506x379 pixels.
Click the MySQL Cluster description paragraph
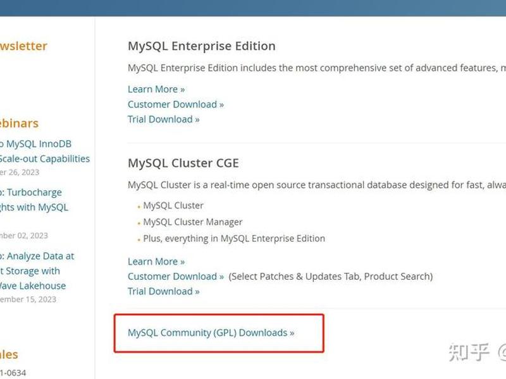click(317, 185)
